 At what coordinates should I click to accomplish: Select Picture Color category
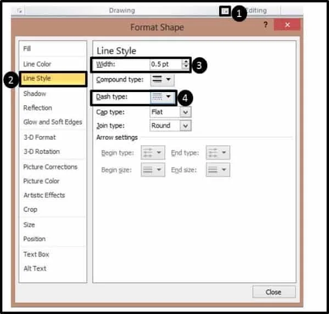click(x=41, y=181)
